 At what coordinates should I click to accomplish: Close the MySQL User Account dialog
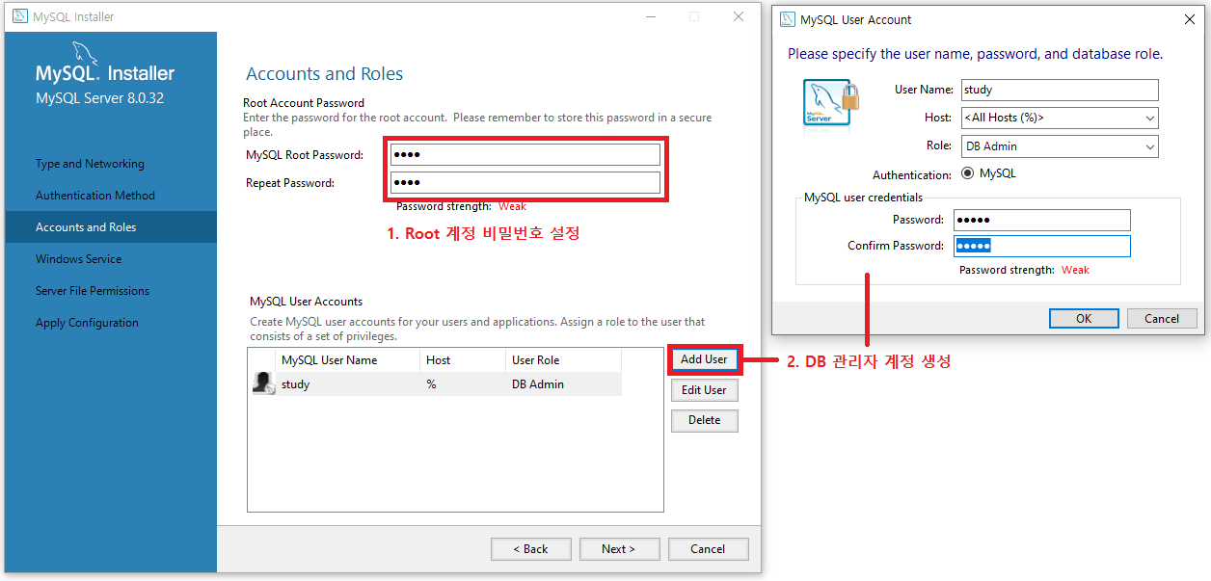(1189, 19)
